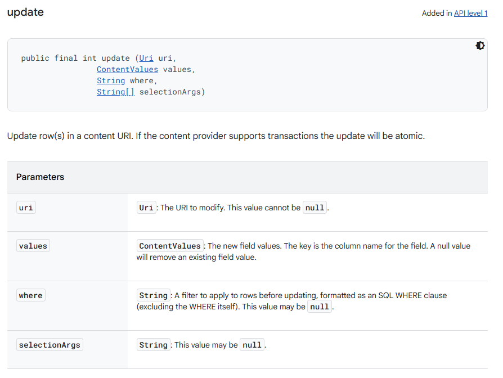Click the Parameters table header
Viewport: 503px width, 378px height.
tap(40, 177)
